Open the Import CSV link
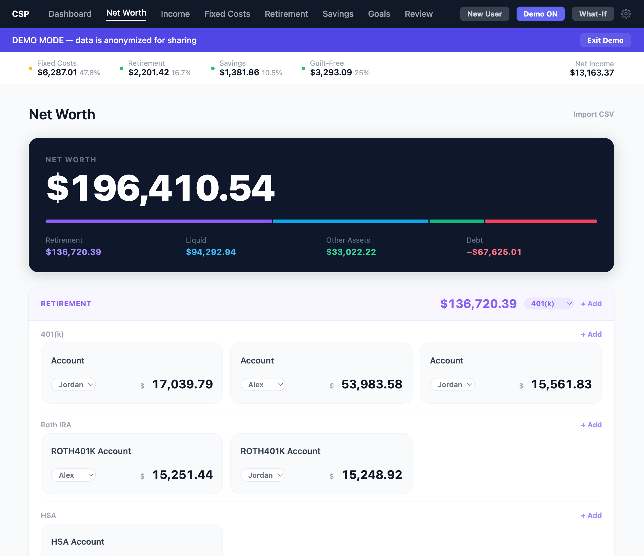The height and width of the screenshot is (556, 644). point(593,114)
